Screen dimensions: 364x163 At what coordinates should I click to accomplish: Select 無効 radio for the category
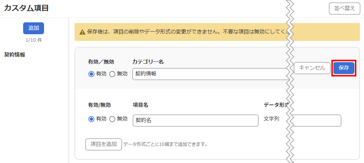112,74
